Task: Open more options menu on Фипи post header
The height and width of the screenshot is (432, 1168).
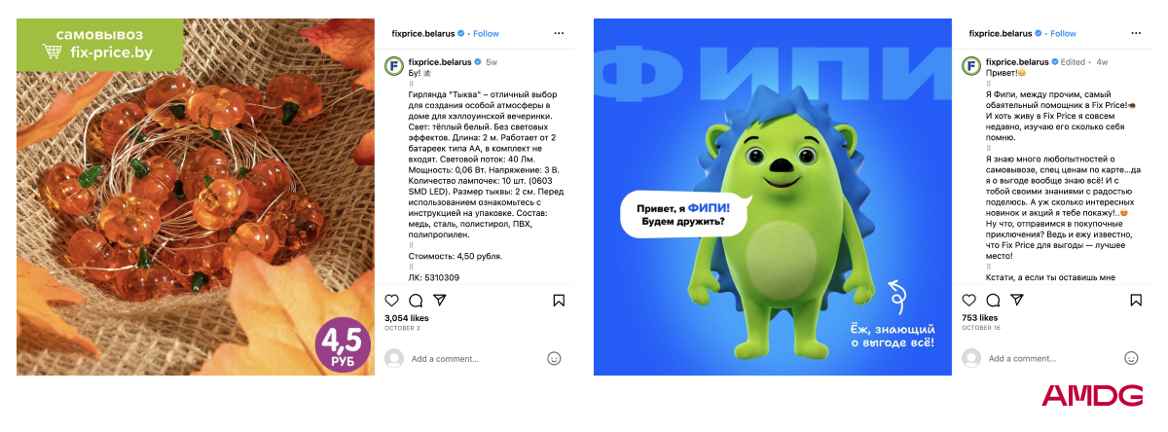Action: point(1135,33)
